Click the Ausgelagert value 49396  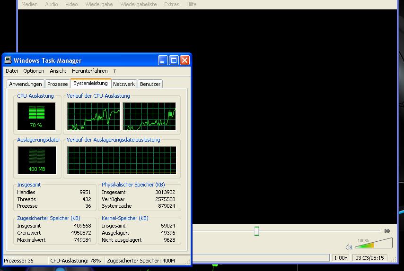[x=168, y=233]
